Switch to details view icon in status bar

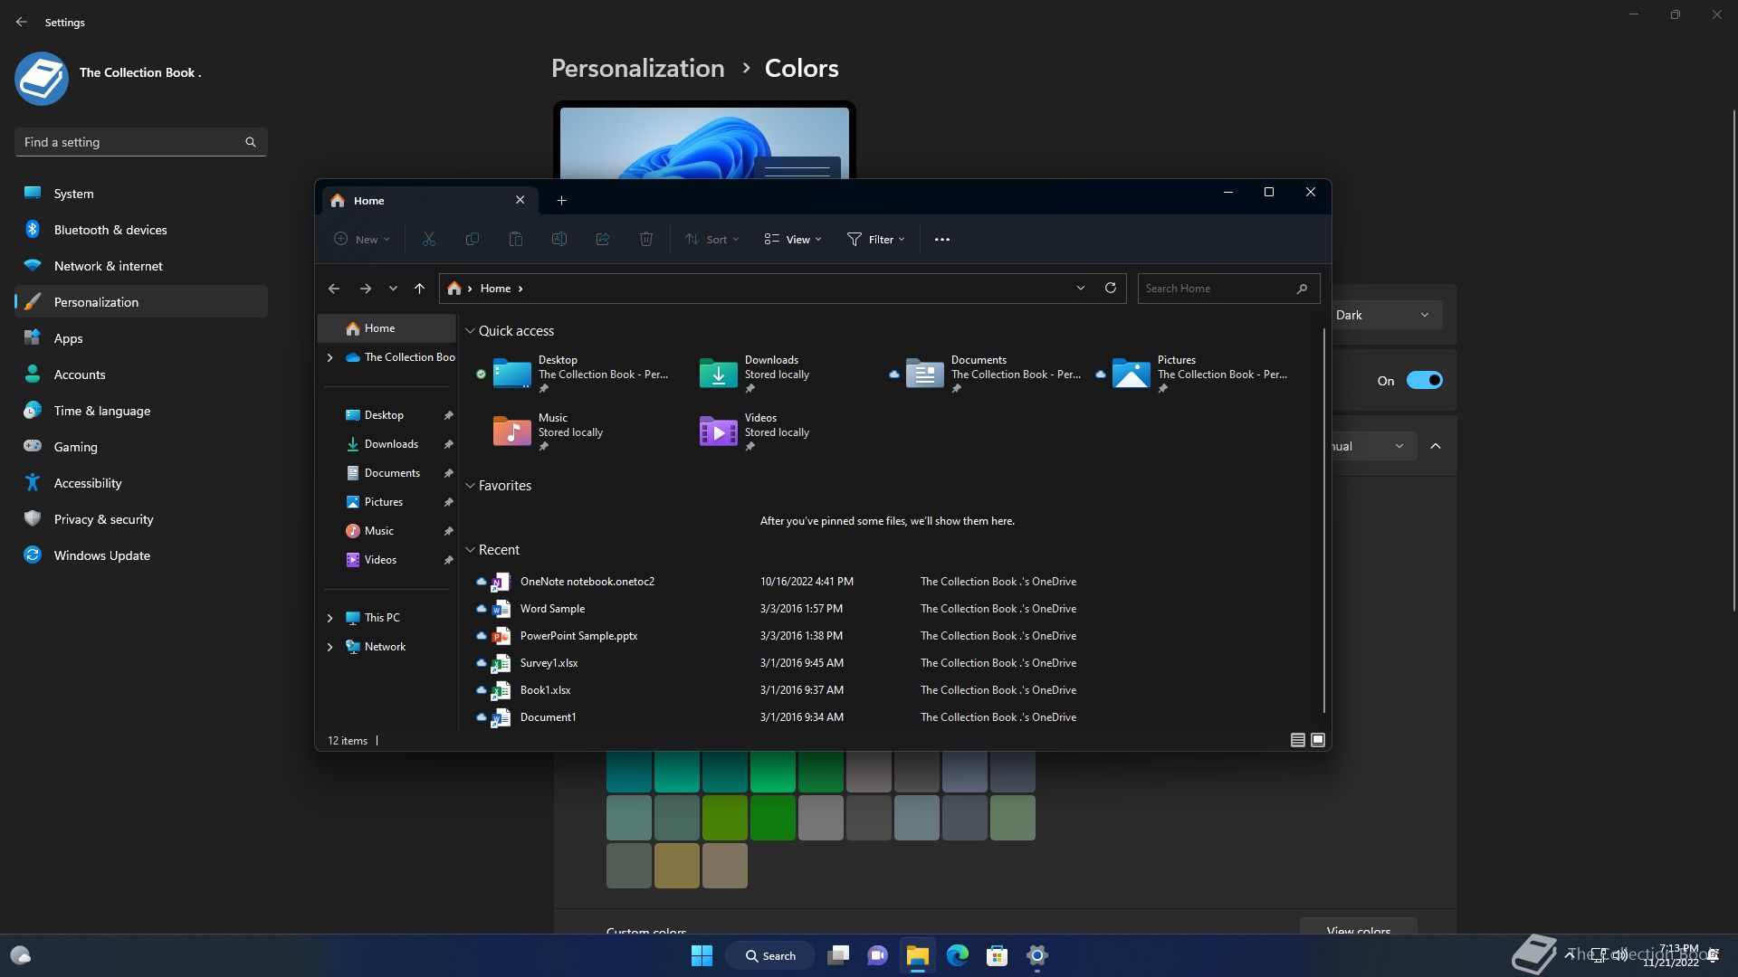[x=1297, y=740]
